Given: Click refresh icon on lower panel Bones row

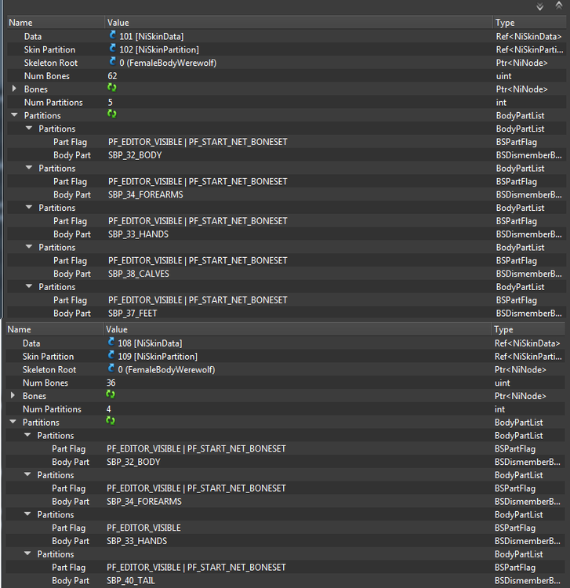Looking at the screenshot, I should (x=111, y=394).
